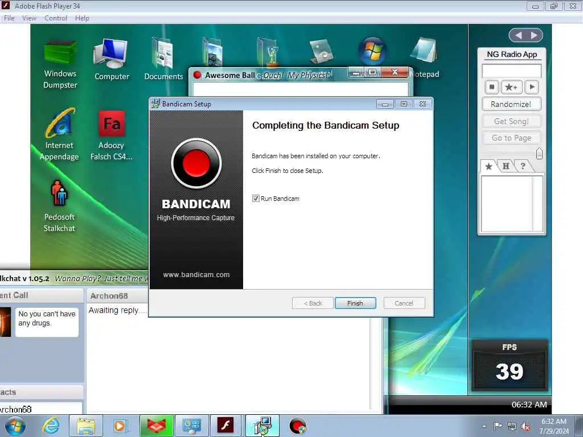Click the Go to Page button
Image resolution: width=583 pixels, height=437 pixels.
pos(511,138)
